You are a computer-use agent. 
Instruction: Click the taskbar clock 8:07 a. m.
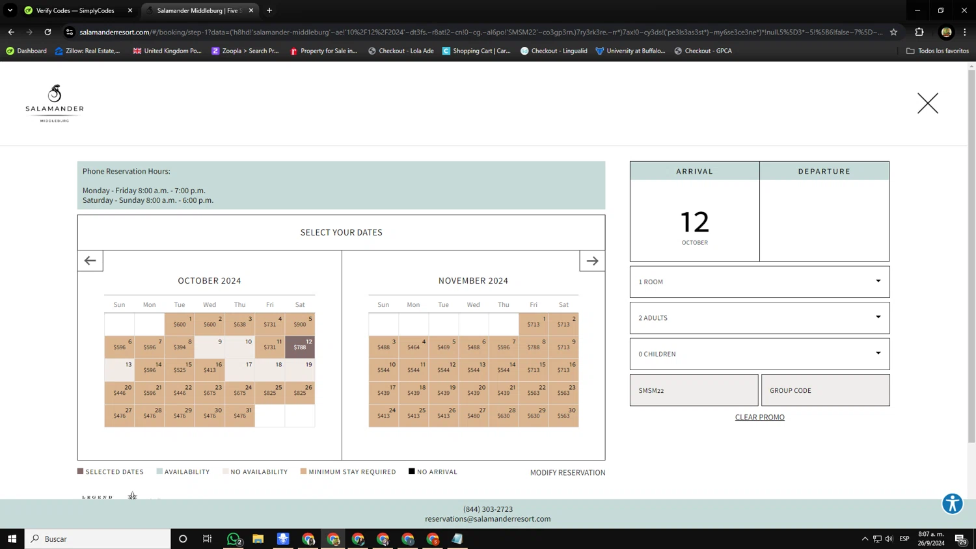(931, 539)
